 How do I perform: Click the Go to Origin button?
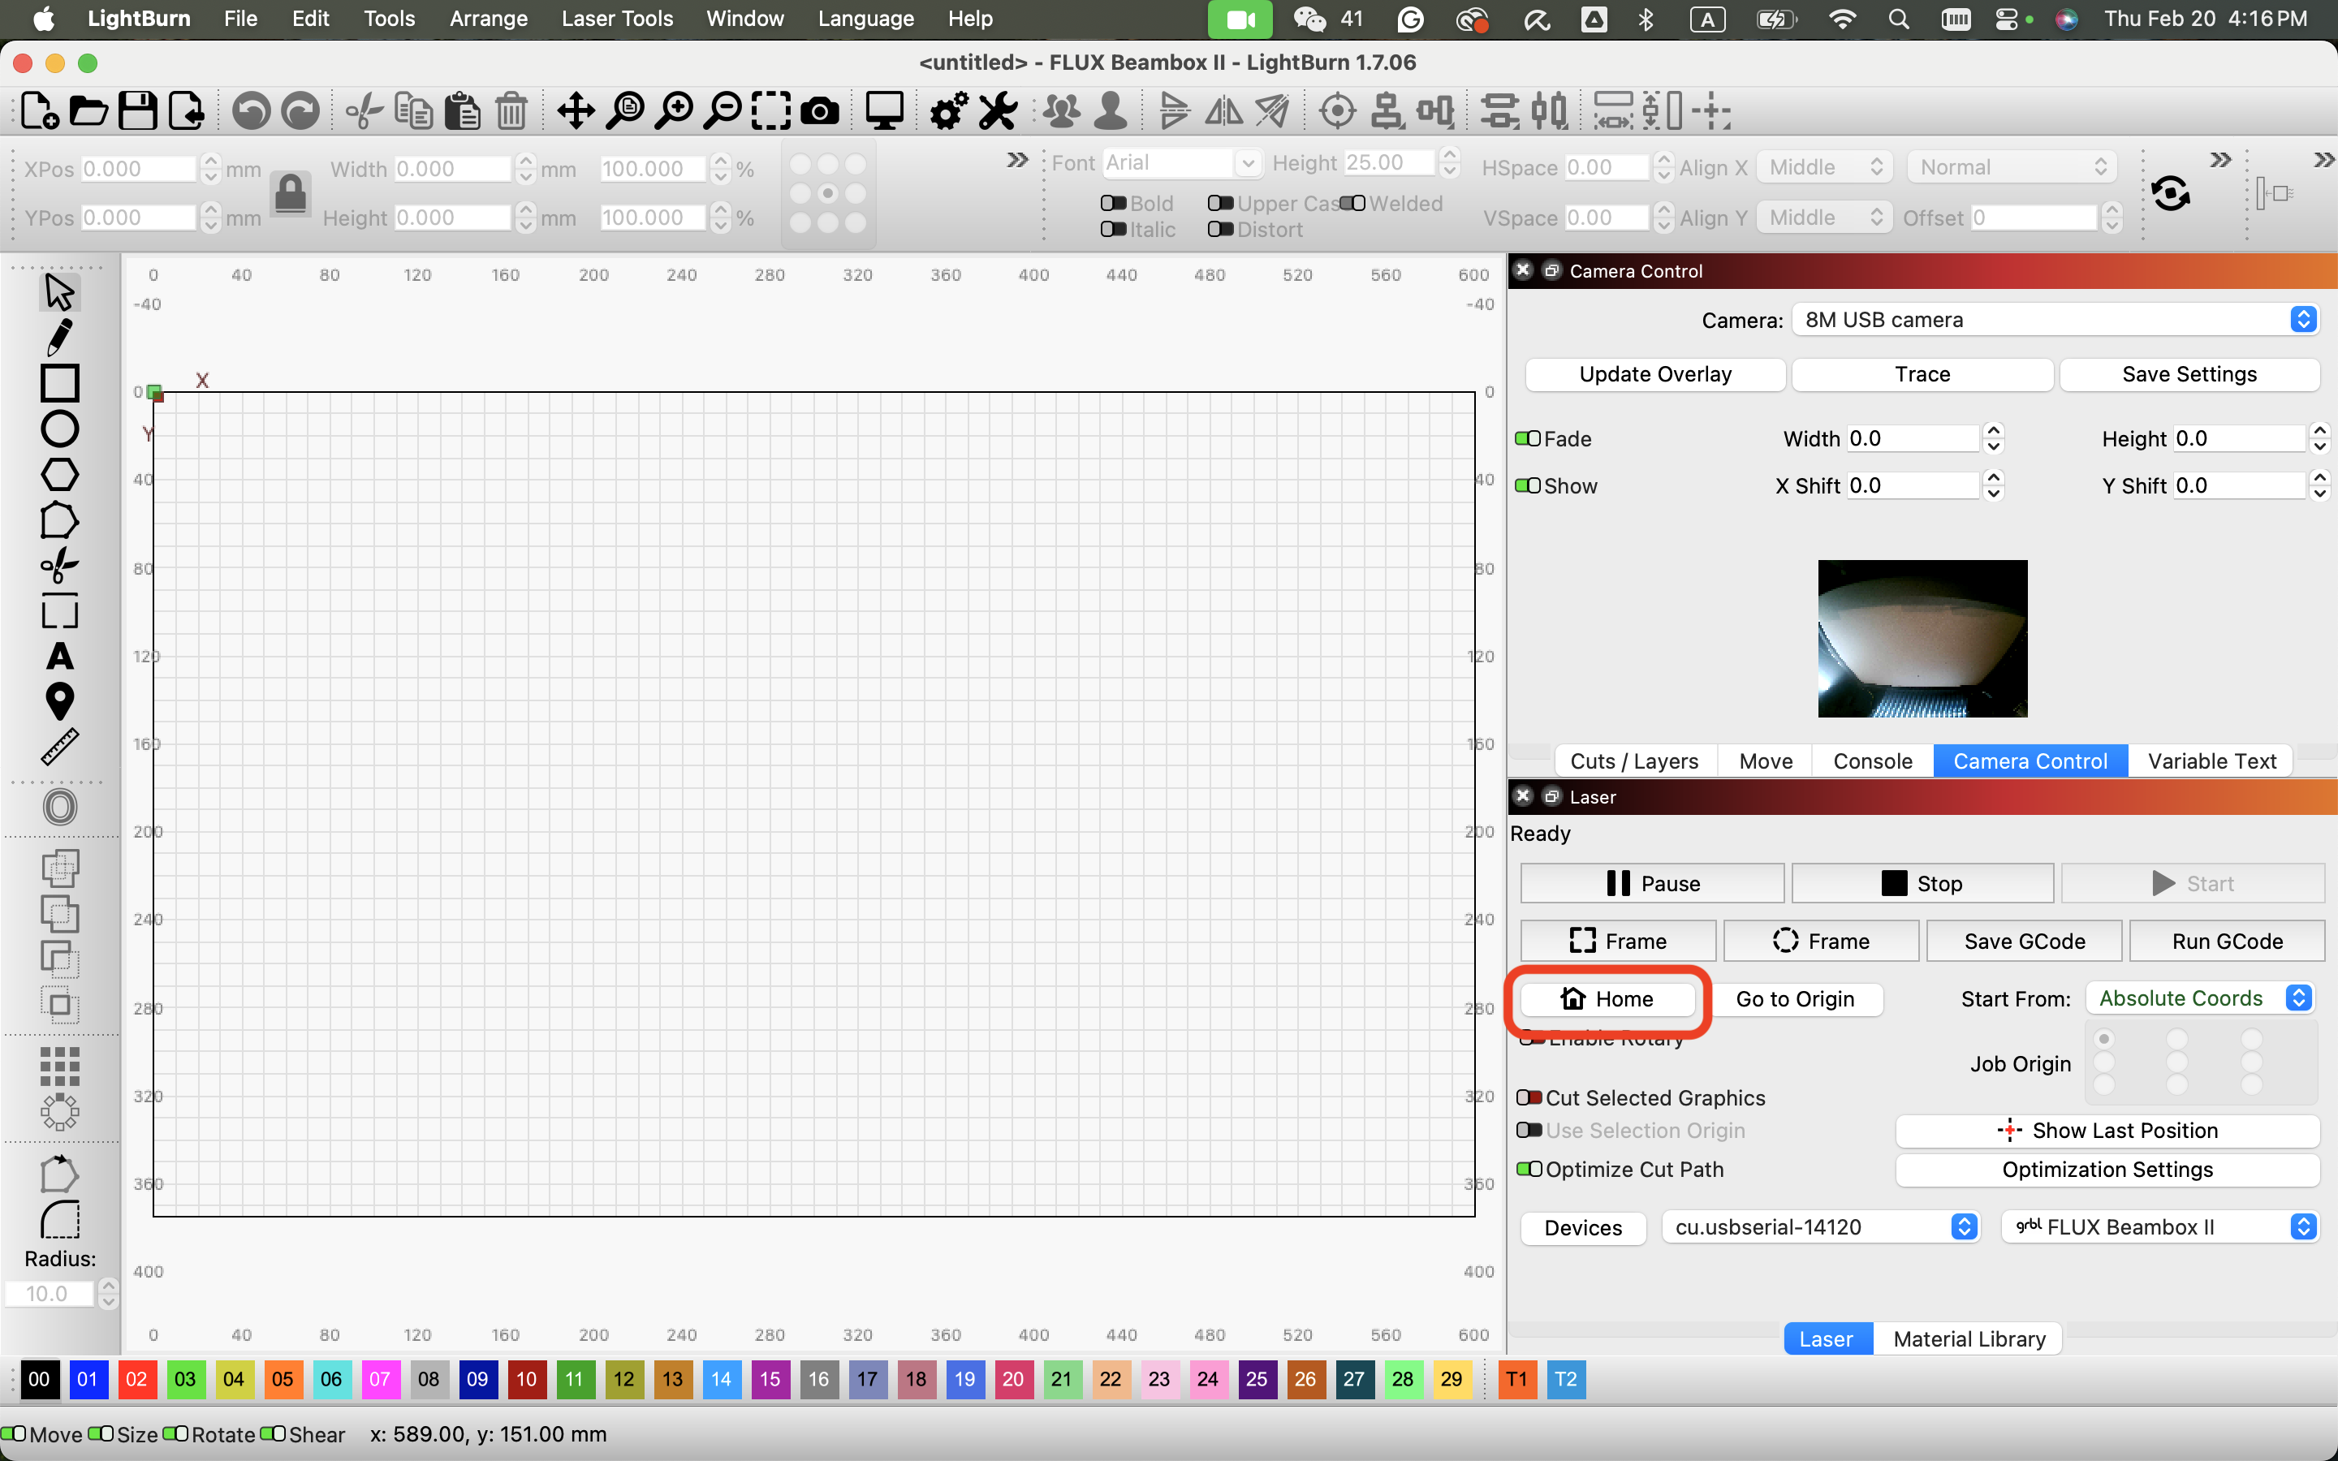(1795, 999)
